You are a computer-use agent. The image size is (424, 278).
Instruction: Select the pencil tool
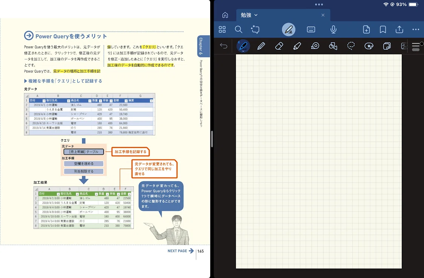pyautogui.click(x=261, y=46)
